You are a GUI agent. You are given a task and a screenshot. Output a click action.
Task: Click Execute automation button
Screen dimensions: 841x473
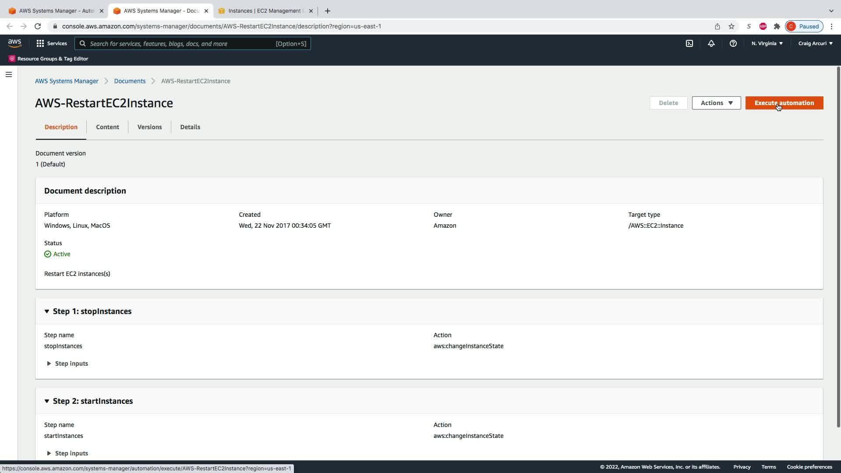tap(784, 103)
